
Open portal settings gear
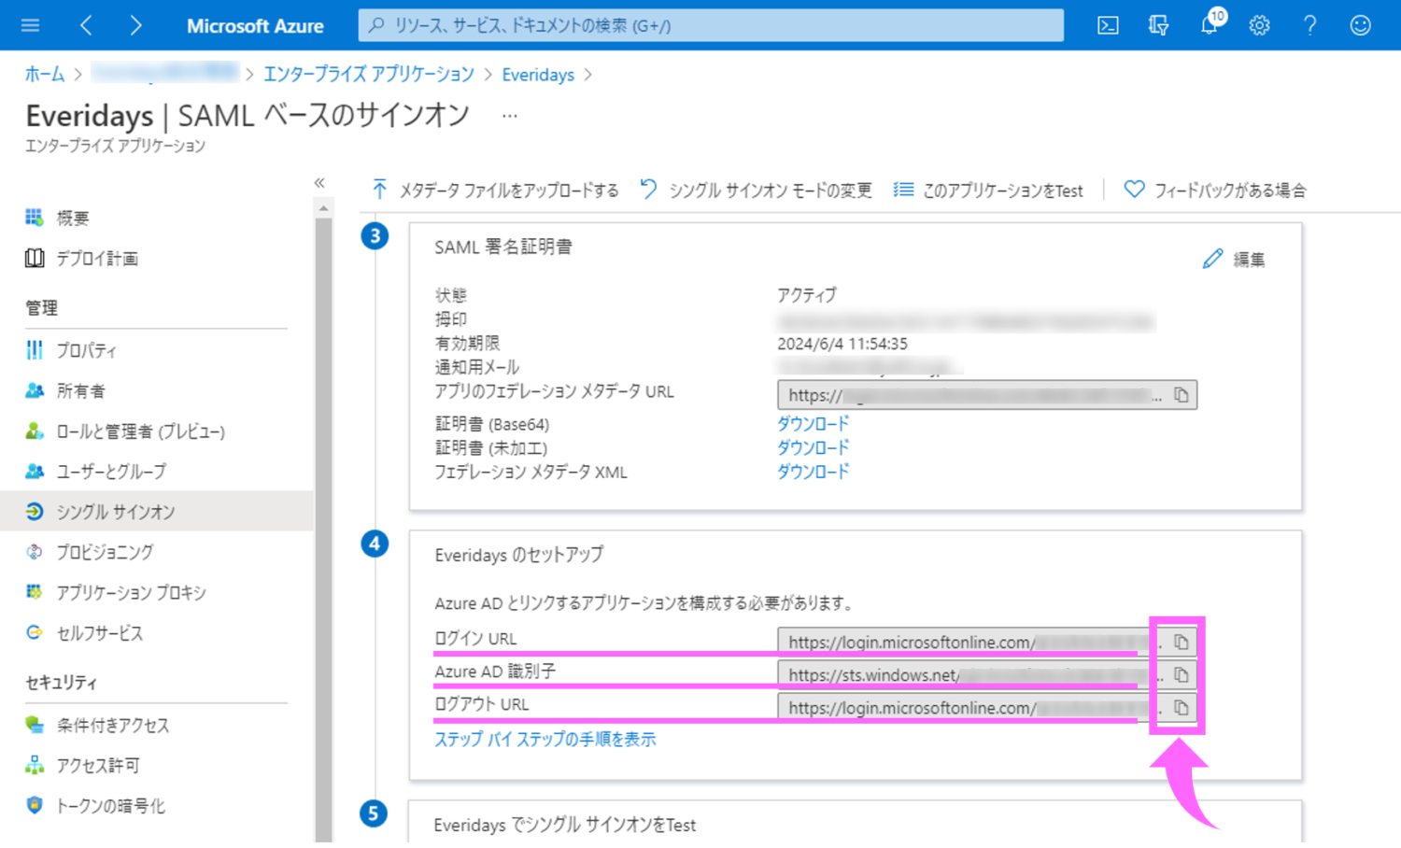coord(1259,25)
